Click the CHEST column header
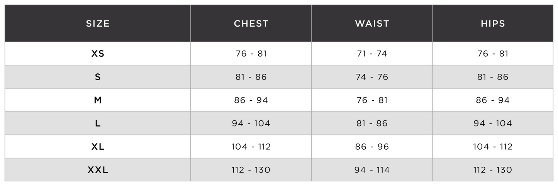Screen dimensions: 558x186 coord(251,24)
